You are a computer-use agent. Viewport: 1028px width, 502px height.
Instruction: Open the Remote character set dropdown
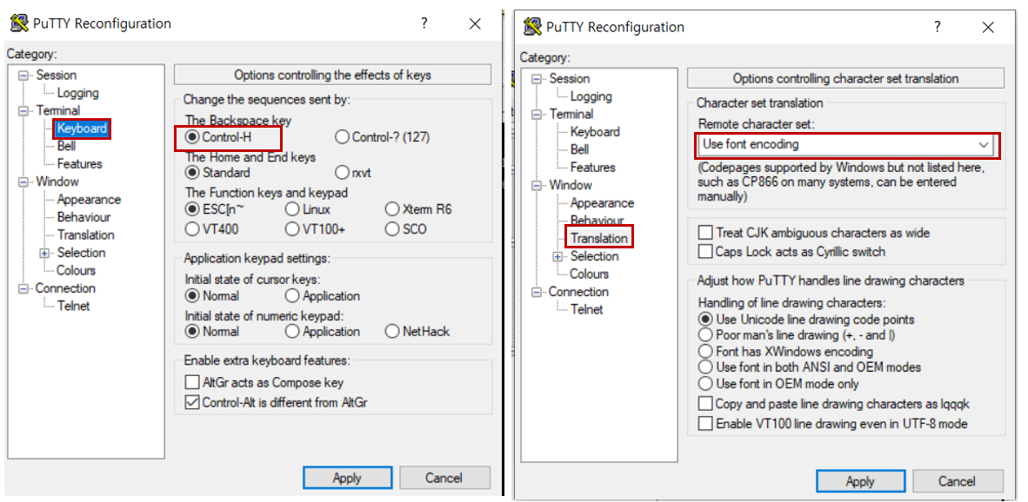(x=845, y=144)
